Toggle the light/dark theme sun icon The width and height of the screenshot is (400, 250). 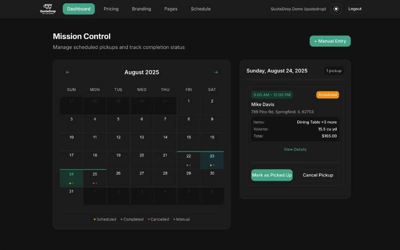pyautogui.click(x=336, y=9)
